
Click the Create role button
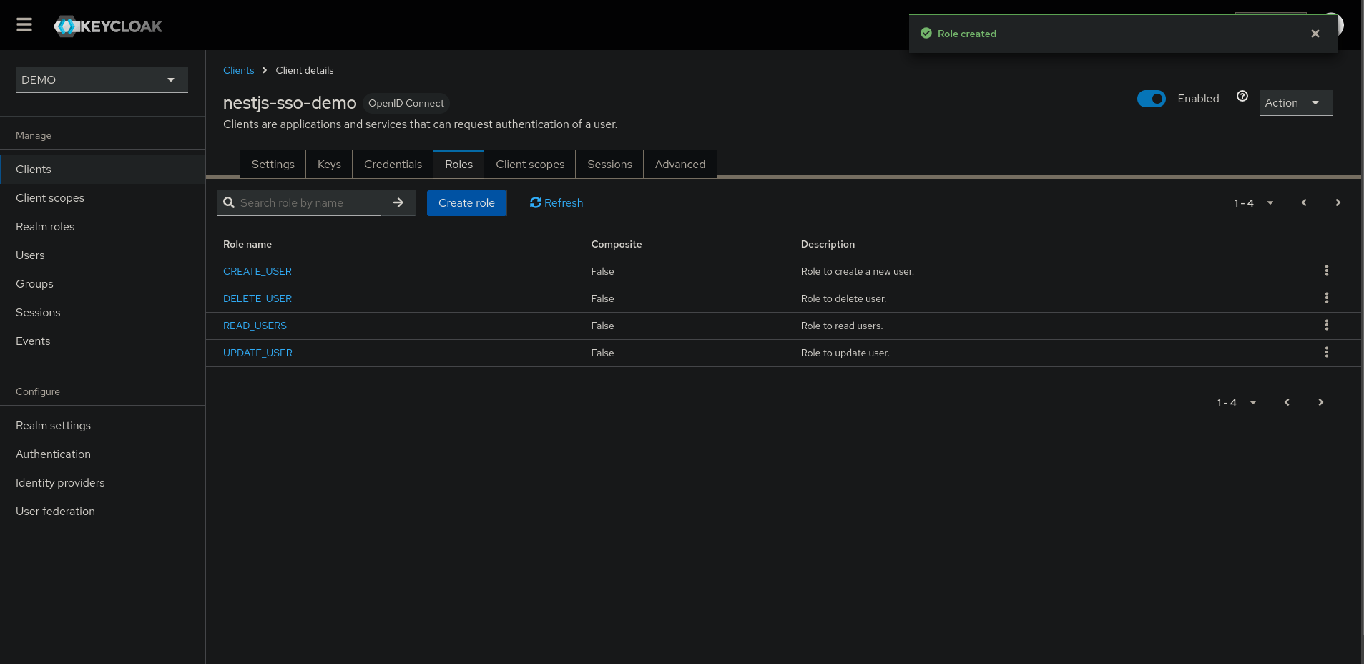pos(466,203)
